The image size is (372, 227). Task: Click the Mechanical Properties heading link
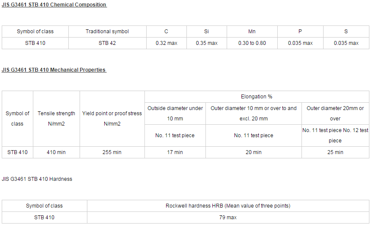pos(54,70)
